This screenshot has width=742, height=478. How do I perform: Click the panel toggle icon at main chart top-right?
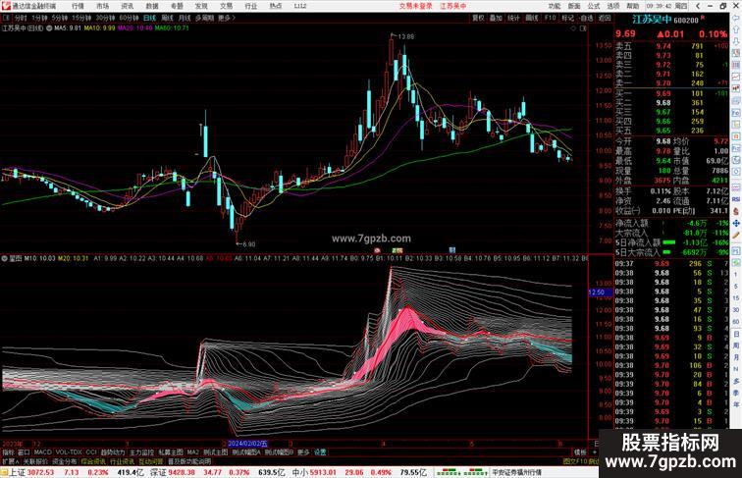coord(583,28)
